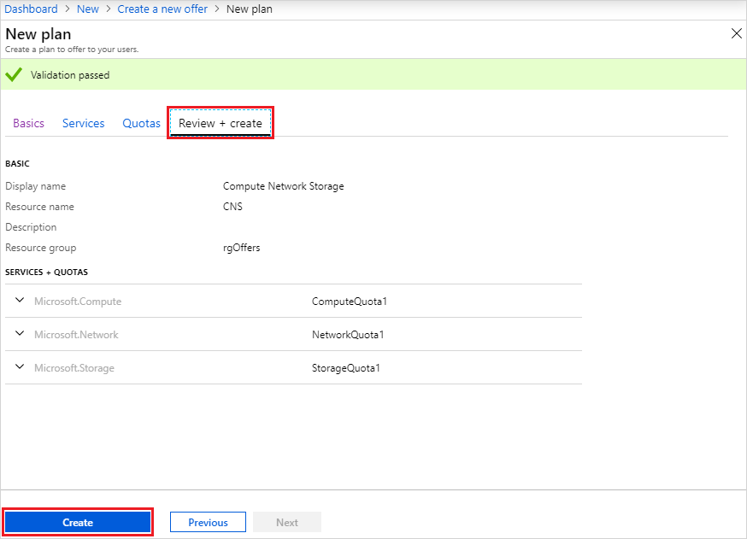
Task: Return to Create a new offer breadcrumb
Action: [x=162, y=9]
